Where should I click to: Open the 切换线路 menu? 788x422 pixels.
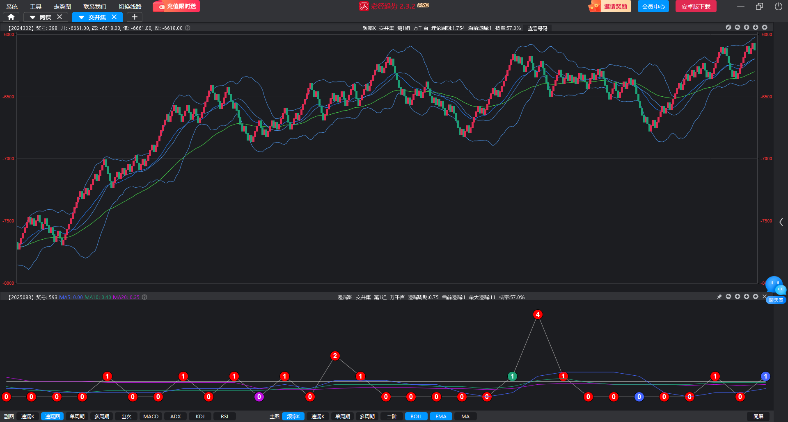130,7
